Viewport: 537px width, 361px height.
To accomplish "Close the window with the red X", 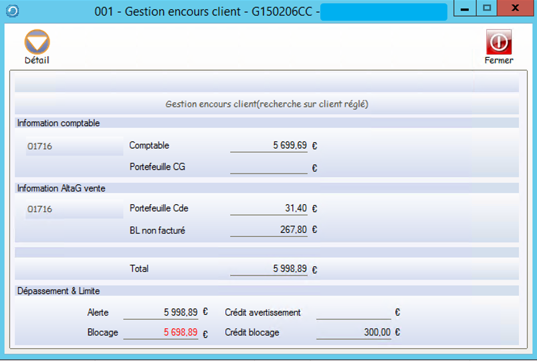I will pos(516,9).
